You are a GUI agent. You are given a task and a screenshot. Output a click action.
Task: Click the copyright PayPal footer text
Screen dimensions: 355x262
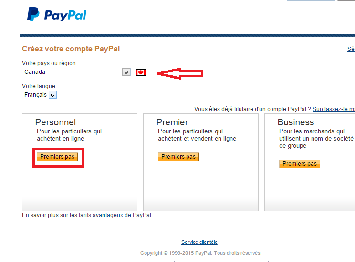pos(201,253)
